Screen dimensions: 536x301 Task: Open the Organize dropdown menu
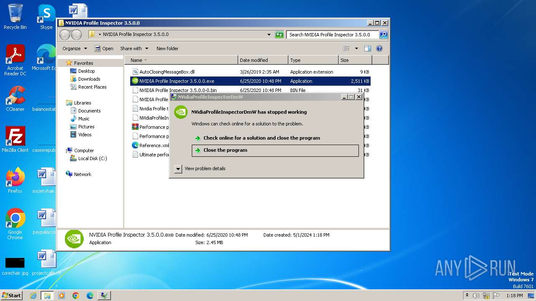pos(75,48)
